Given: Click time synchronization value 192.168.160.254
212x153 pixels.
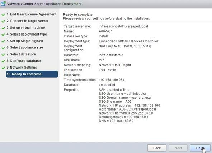Looking at the screenshot, I should [112, 80].
